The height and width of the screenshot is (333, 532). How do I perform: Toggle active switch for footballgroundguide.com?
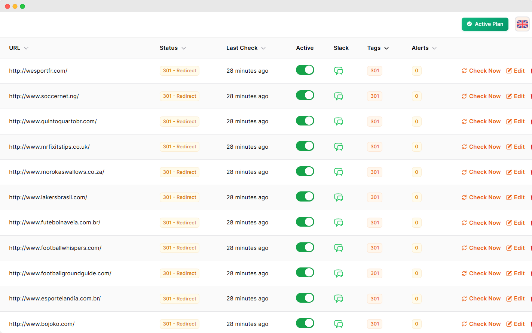305,272
